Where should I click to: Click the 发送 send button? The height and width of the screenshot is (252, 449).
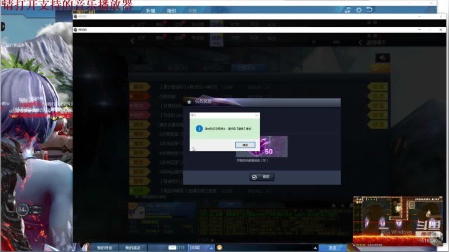point(332,248)
